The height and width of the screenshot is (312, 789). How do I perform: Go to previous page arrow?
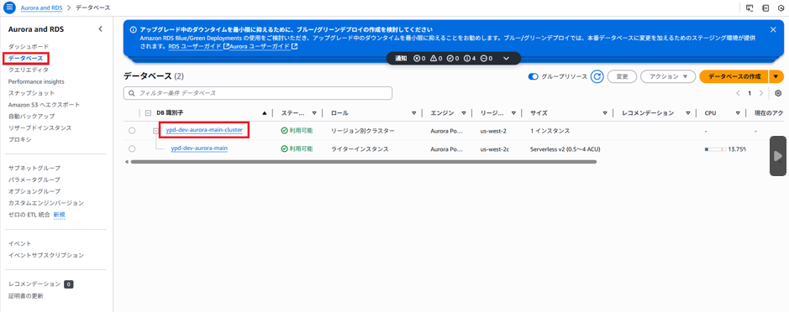tap(738, 93)
